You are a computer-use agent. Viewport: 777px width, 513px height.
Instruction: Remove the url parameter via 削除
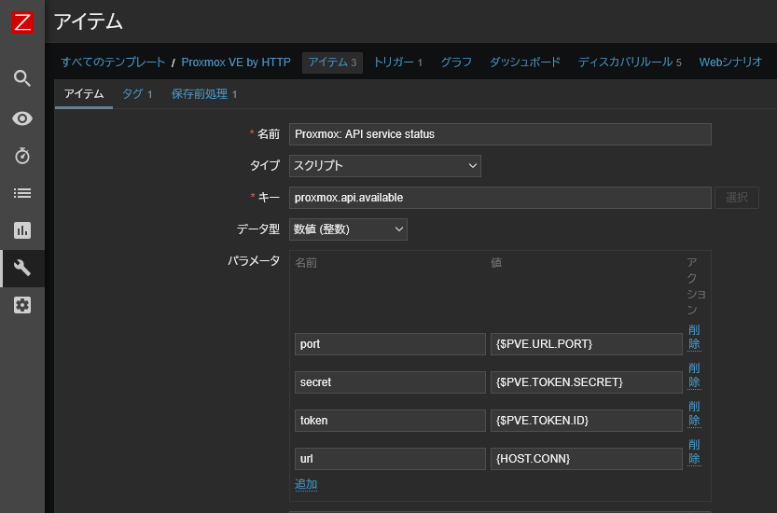[694, 451]
